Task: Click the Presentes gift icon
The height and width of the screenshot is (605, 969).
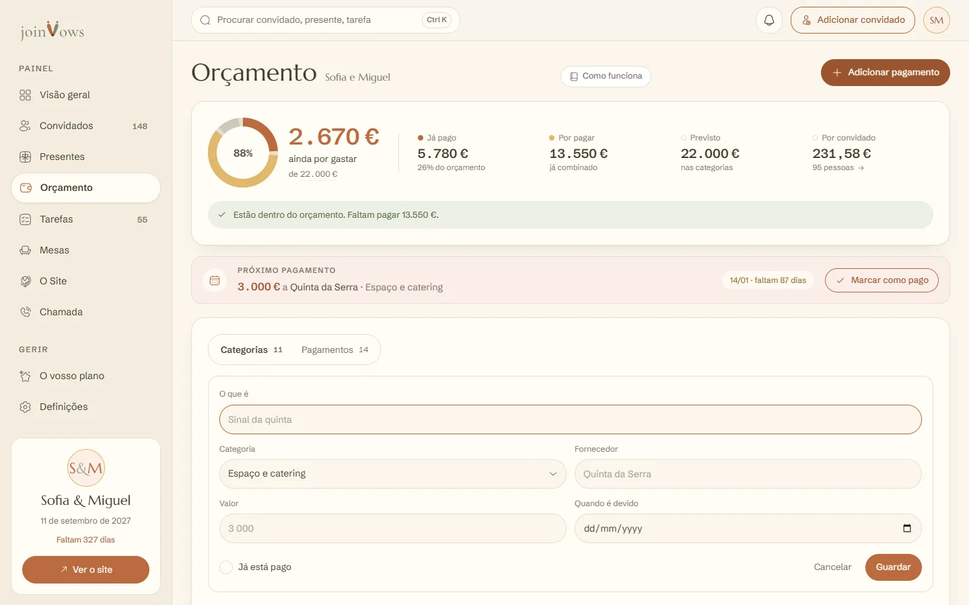Action: [26, 157]
